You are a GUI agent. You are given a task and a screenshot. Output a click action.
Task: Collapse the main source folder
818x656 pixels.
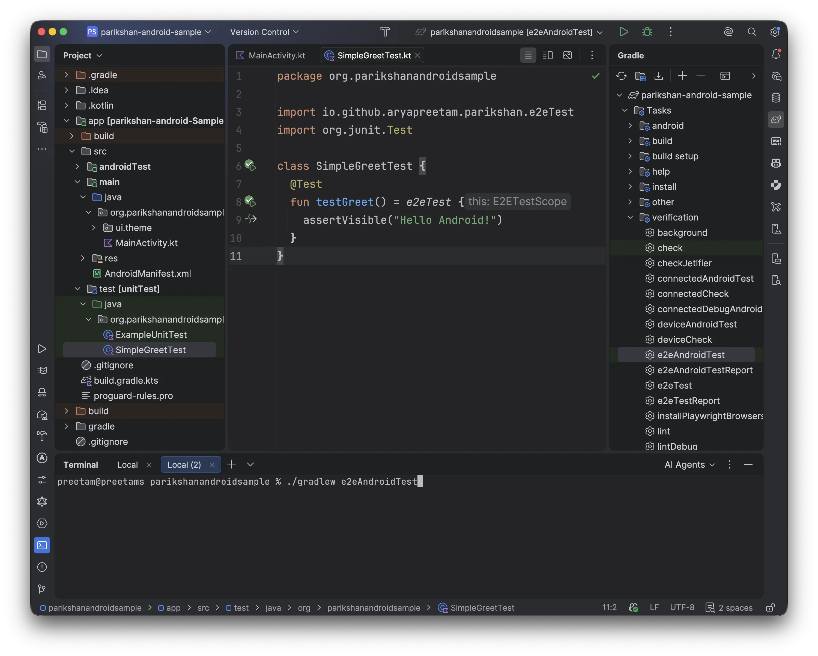coord(77,182)
